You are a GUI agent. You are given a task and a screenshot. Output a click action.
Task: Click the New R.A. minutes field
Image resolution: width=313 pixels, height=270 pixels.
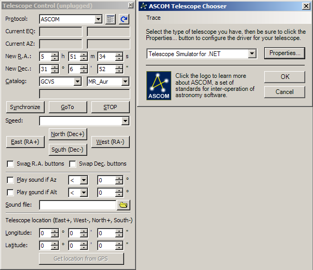pos(74,57)
